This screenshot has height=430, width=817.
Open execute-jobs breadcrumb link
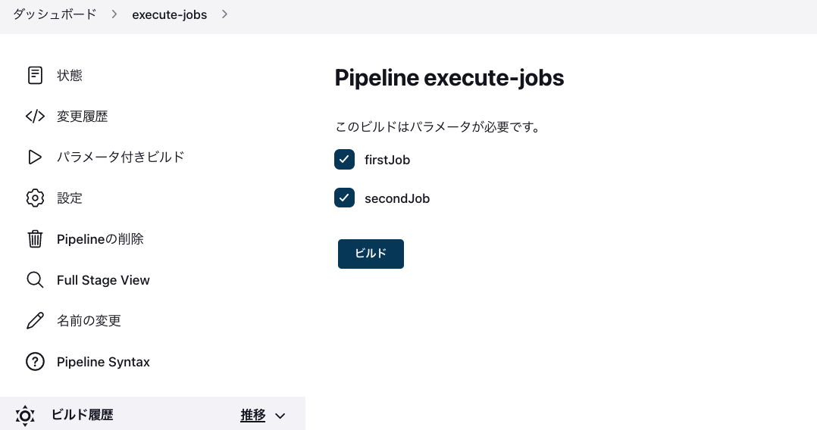(169, 14)
